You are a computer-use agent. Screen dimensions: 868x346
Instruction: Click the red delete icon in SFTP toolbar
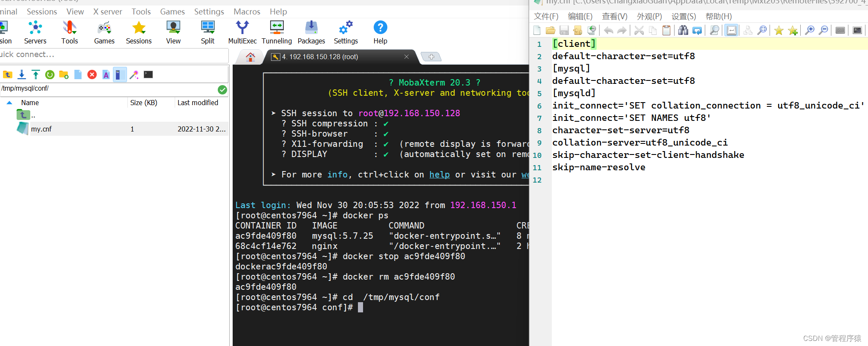point(92,75)
